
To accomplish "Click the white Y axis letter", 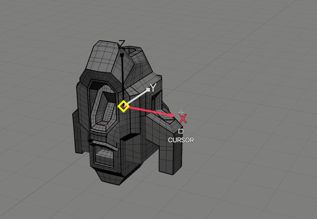I will pyautogui.click(x=153, y=88).
